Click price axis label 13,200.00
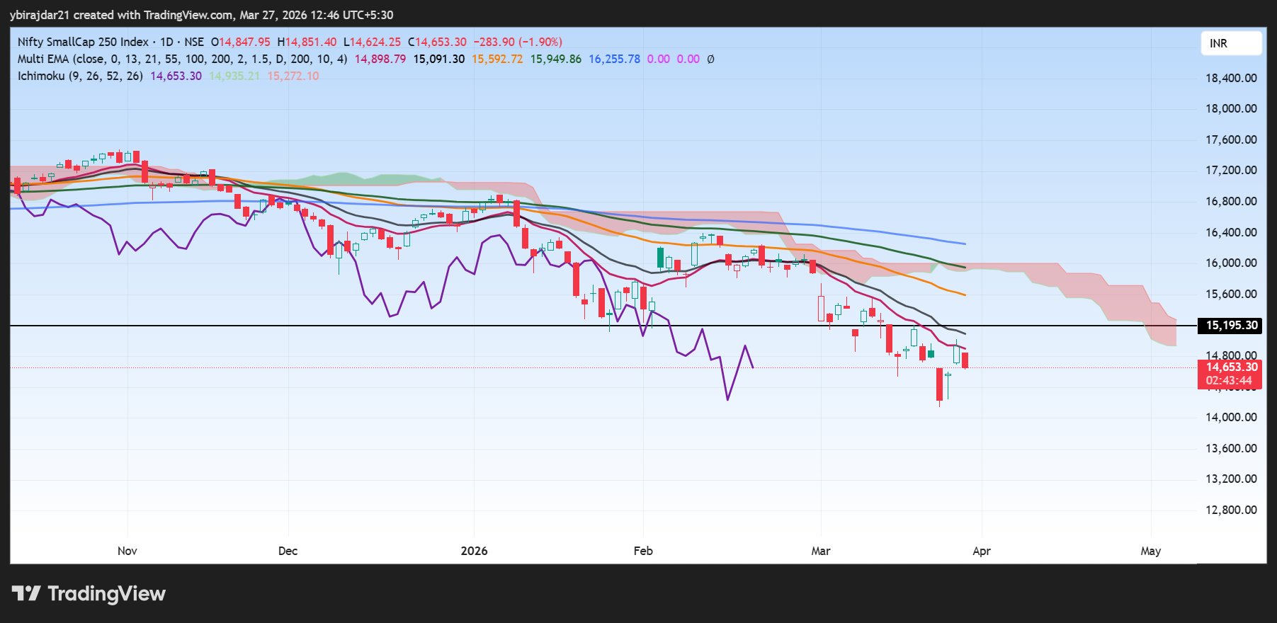This screenshot has width=1277, height=623. (x=1231, y=479)
